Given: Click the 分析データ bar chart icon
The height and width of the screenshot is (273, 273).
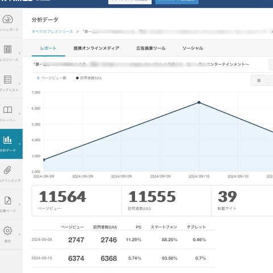Looking at the screenshot, I should (7, 140).
